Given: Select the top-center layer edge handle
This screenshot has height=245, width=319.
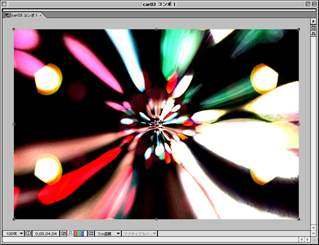Looking at the screenshot, I should pos(156,29).
